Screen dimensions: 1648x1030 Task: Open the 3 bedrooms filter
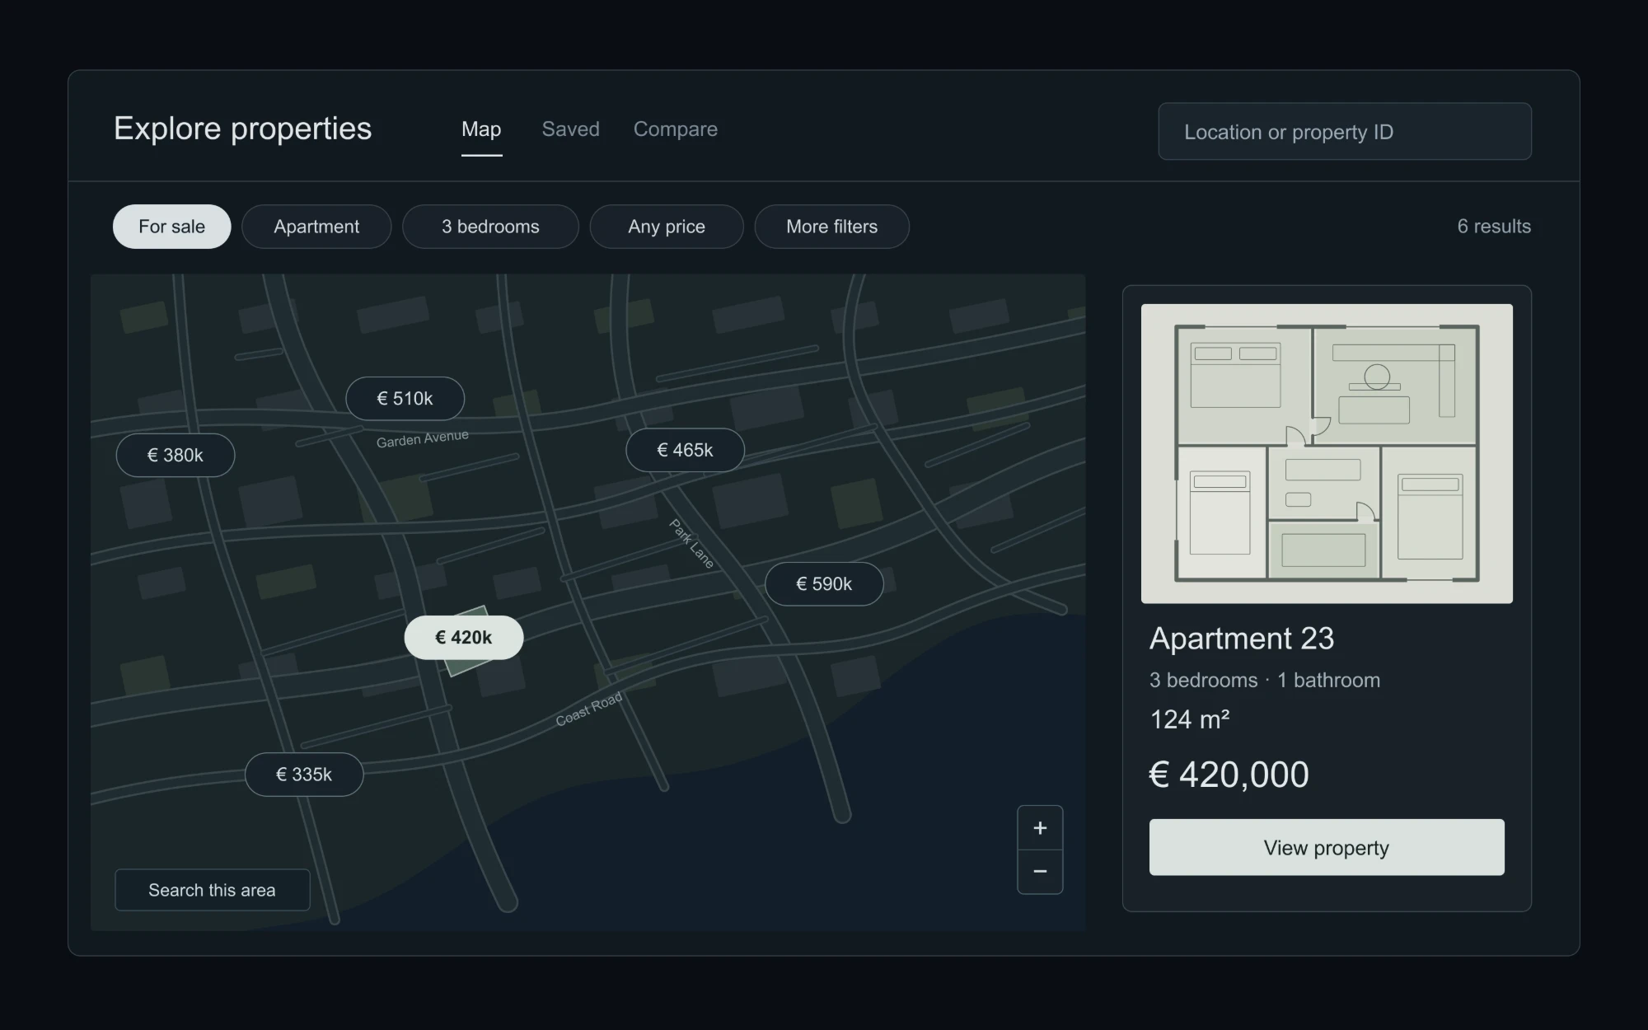490,227
